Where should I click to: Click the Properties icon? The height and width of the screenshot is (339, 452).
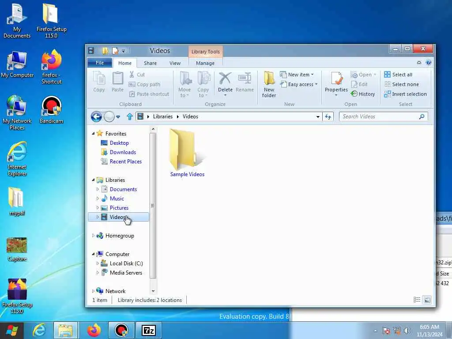pos(336,83)
